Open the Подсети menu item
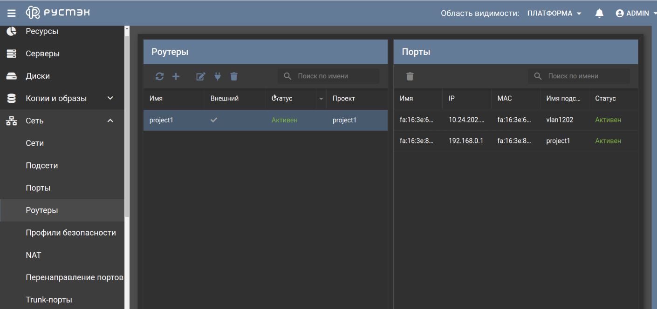This screenshot has height=309, width=657. [42, 166]
